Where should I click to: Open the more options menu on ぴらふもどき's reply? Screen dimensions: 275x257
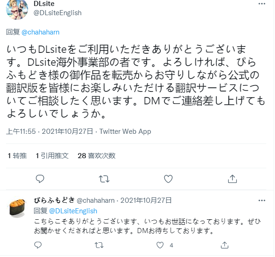262,200
